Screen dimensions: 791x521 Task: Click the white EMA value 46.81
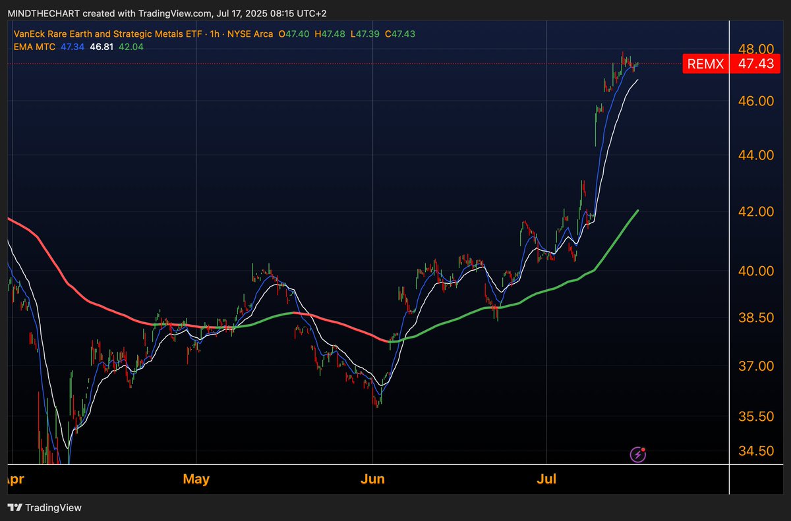coord(99,47)
